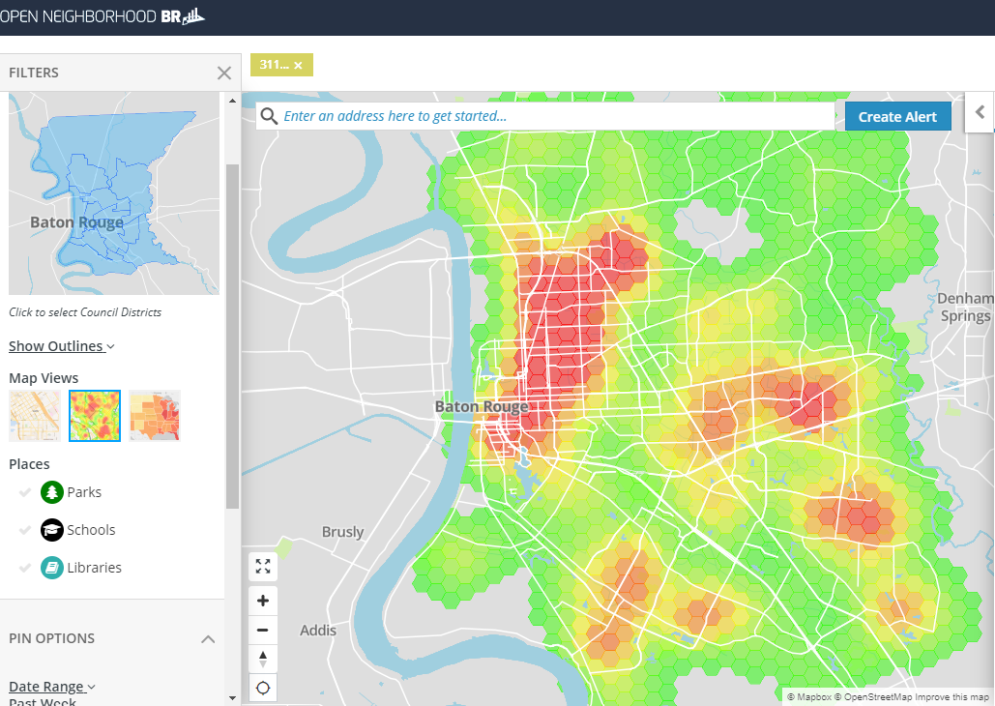Toggle the Schools places checkbox
This screenshot has width=995, height=706.
coord(25,531)
